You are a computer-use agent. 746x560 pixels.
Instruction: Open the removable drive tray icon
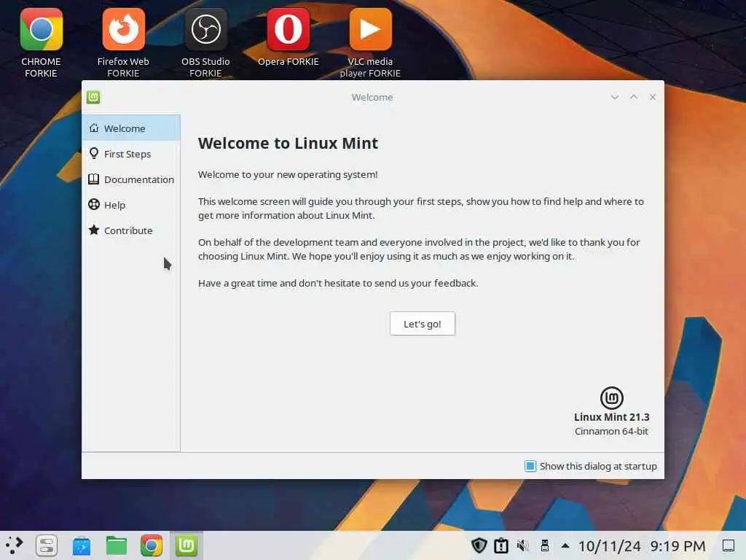(545, 545)
